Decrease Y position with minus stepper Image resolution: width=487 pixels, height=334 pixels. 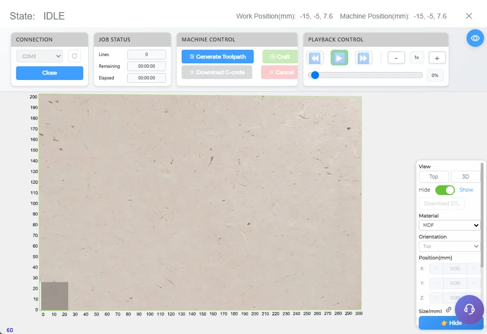[x=437, y=283]
